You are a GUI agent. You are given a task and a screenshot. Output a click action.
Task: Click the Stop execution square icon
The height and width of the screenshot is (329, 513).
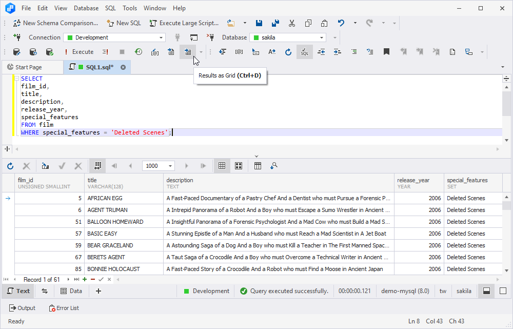122,52
